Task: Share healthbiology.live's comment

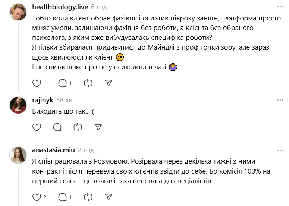Action: 109,83
